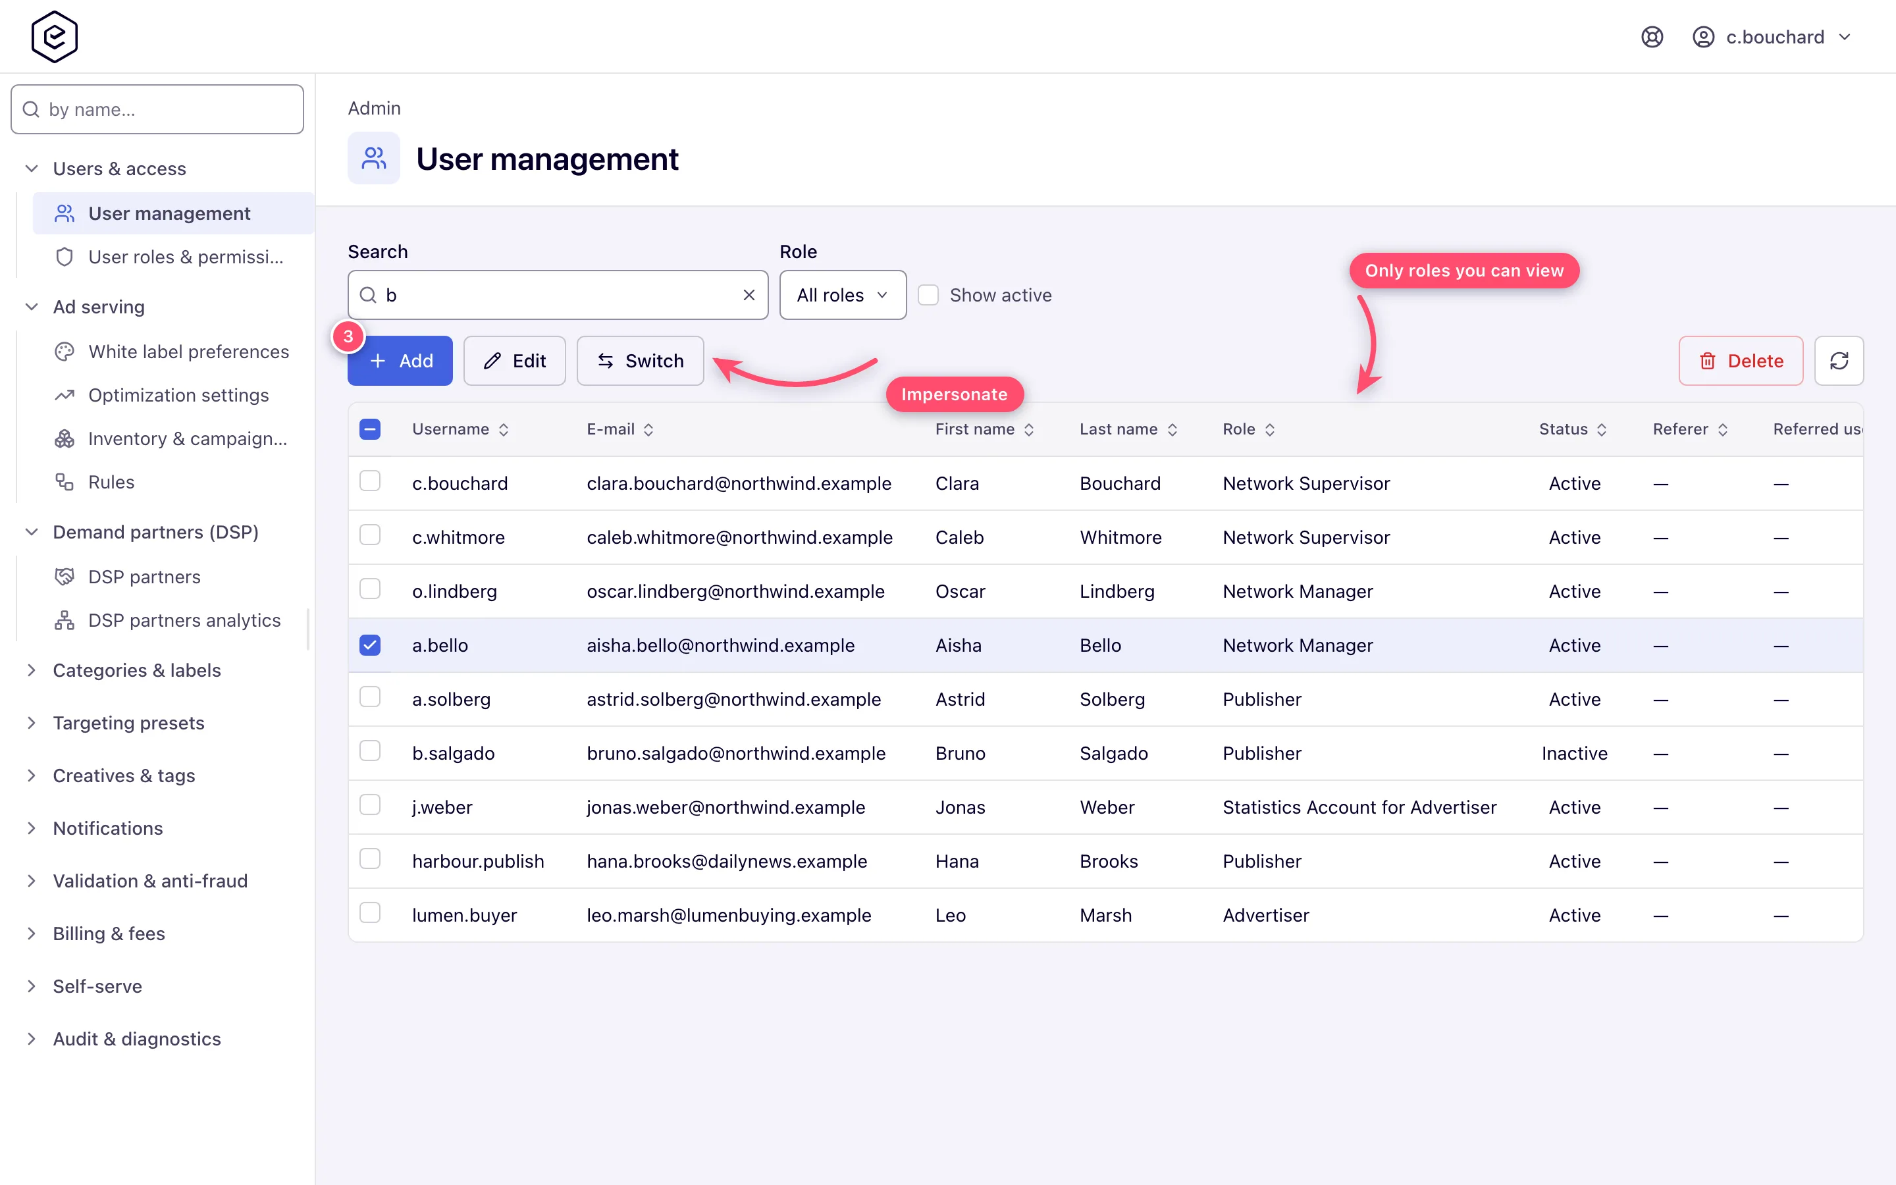Expand the Categories & labels section
The height and width of the screenshot is (1185, 1896).
tap(32, 670)
